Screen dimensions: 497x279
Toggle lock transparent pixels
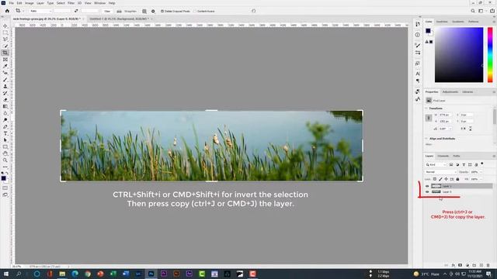435,179
